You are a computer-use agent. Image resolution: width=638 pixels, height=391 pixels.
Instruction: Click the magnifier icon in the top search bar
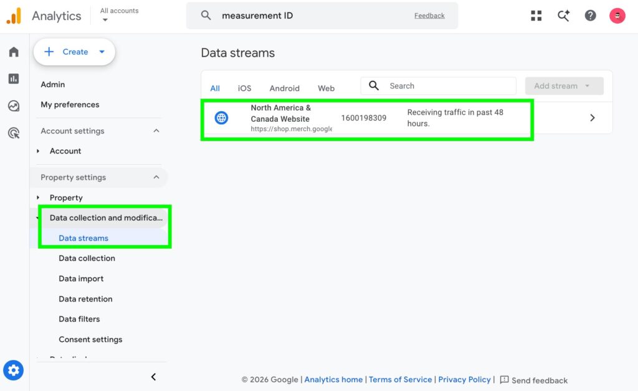point(206,16)
